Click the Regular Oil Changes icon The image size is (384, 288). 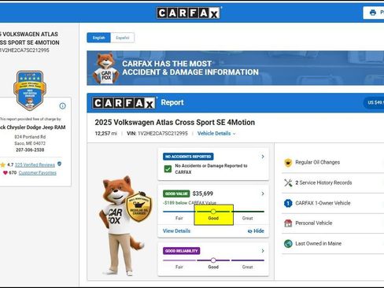(288, 162)
